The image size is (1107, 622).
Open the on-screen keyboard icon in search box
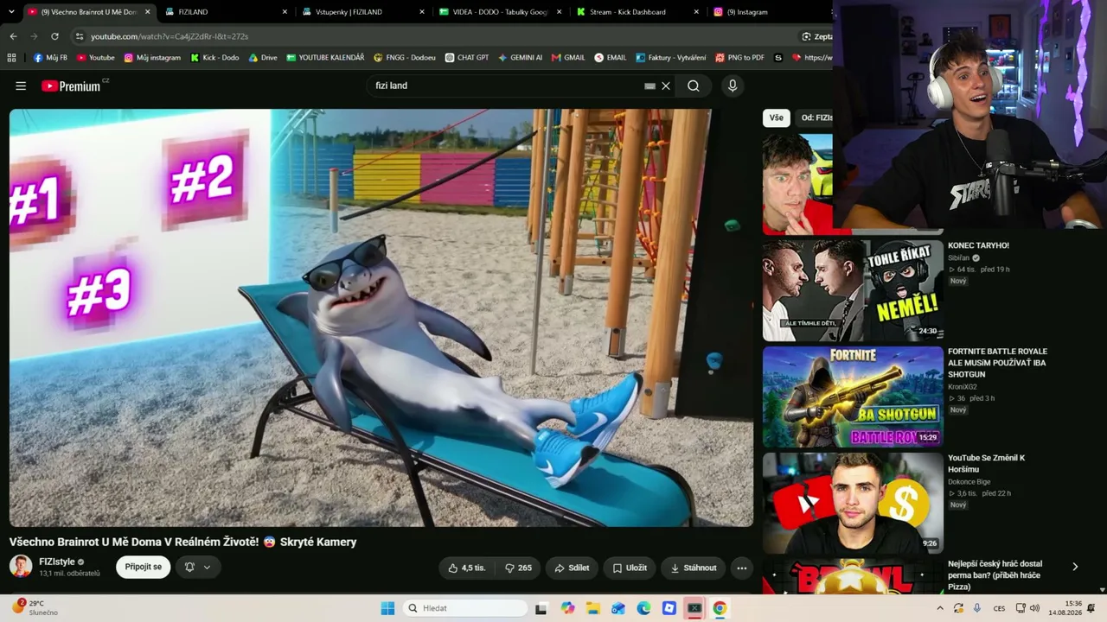point(649,86)
